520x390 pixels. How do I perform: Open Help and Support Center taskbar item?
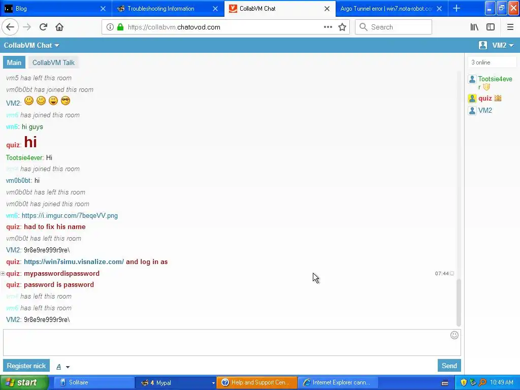pyautogui.click(x=256, y=382)
